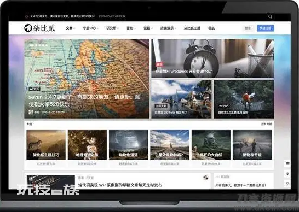
Task: Expand the 文章 menu dropdown
Action: click(70, 28)
